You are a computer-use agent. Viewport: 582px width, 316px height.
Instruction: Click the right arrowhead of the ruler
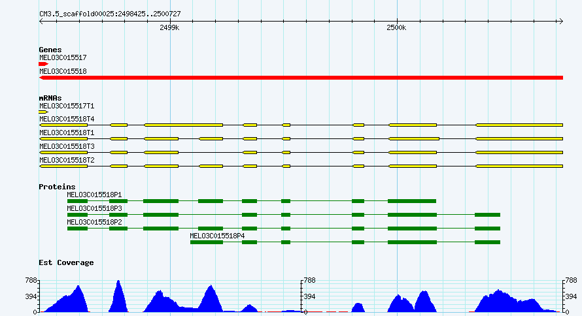point(561,22)
